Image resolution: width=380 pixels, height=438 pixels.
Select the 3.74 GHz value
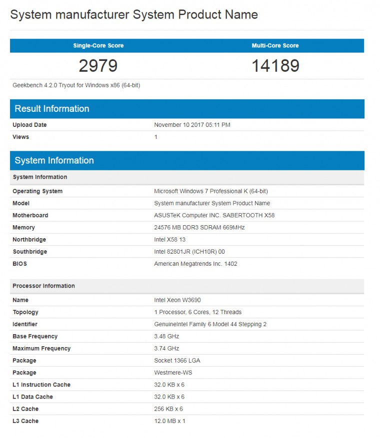[x=166, y=348]
